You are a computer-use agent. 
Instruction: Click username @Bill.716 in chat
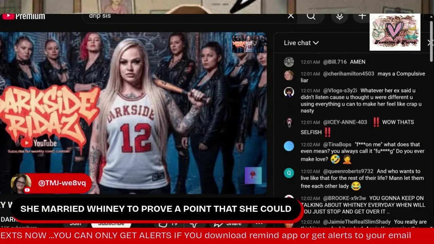[335, 62]
